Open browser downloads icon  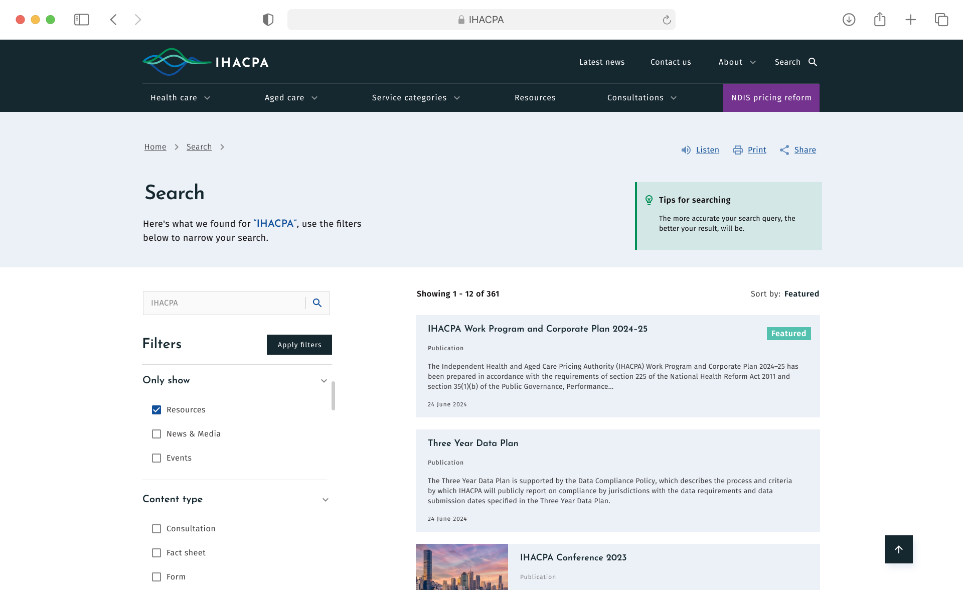[849, 20]
